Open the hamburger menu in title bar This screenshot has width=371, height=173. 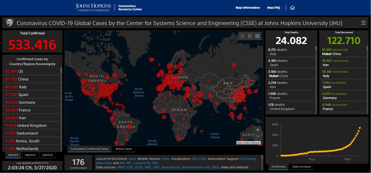point(363,23)
